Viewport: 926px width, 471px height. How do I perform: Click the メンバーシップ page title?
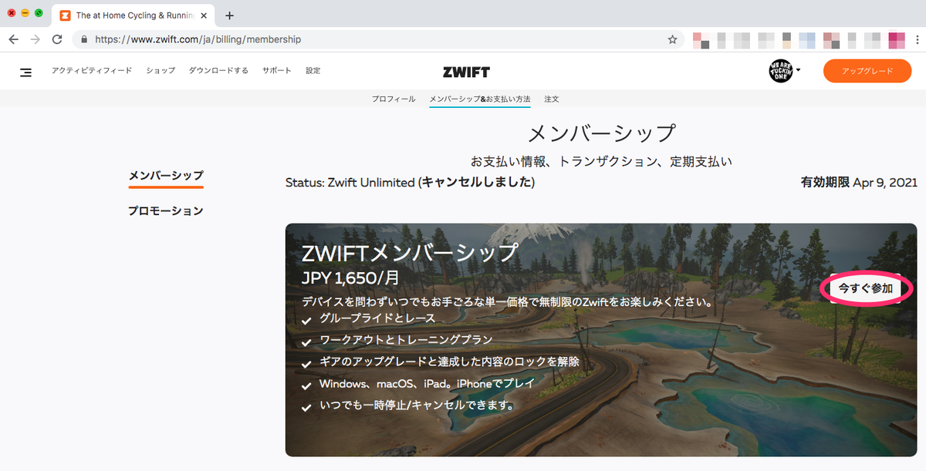602,133
